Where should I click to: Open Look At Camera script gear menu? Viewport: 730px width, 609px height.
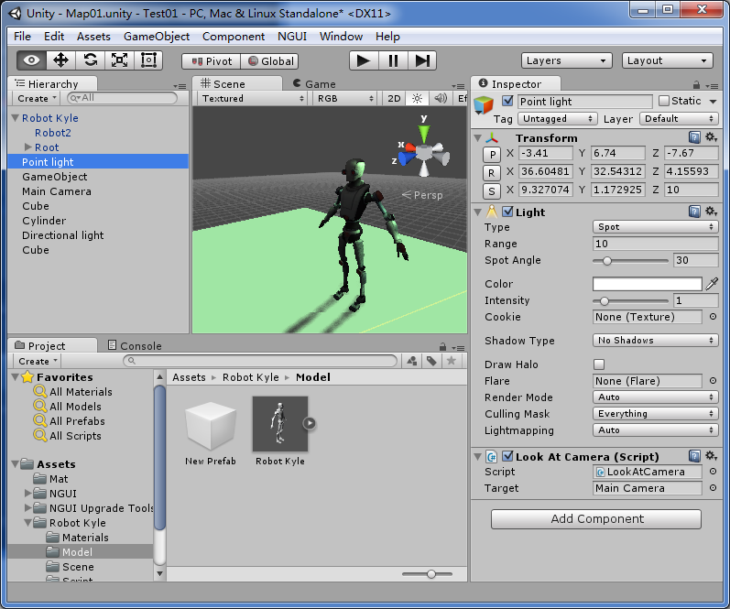coord(711,456)
